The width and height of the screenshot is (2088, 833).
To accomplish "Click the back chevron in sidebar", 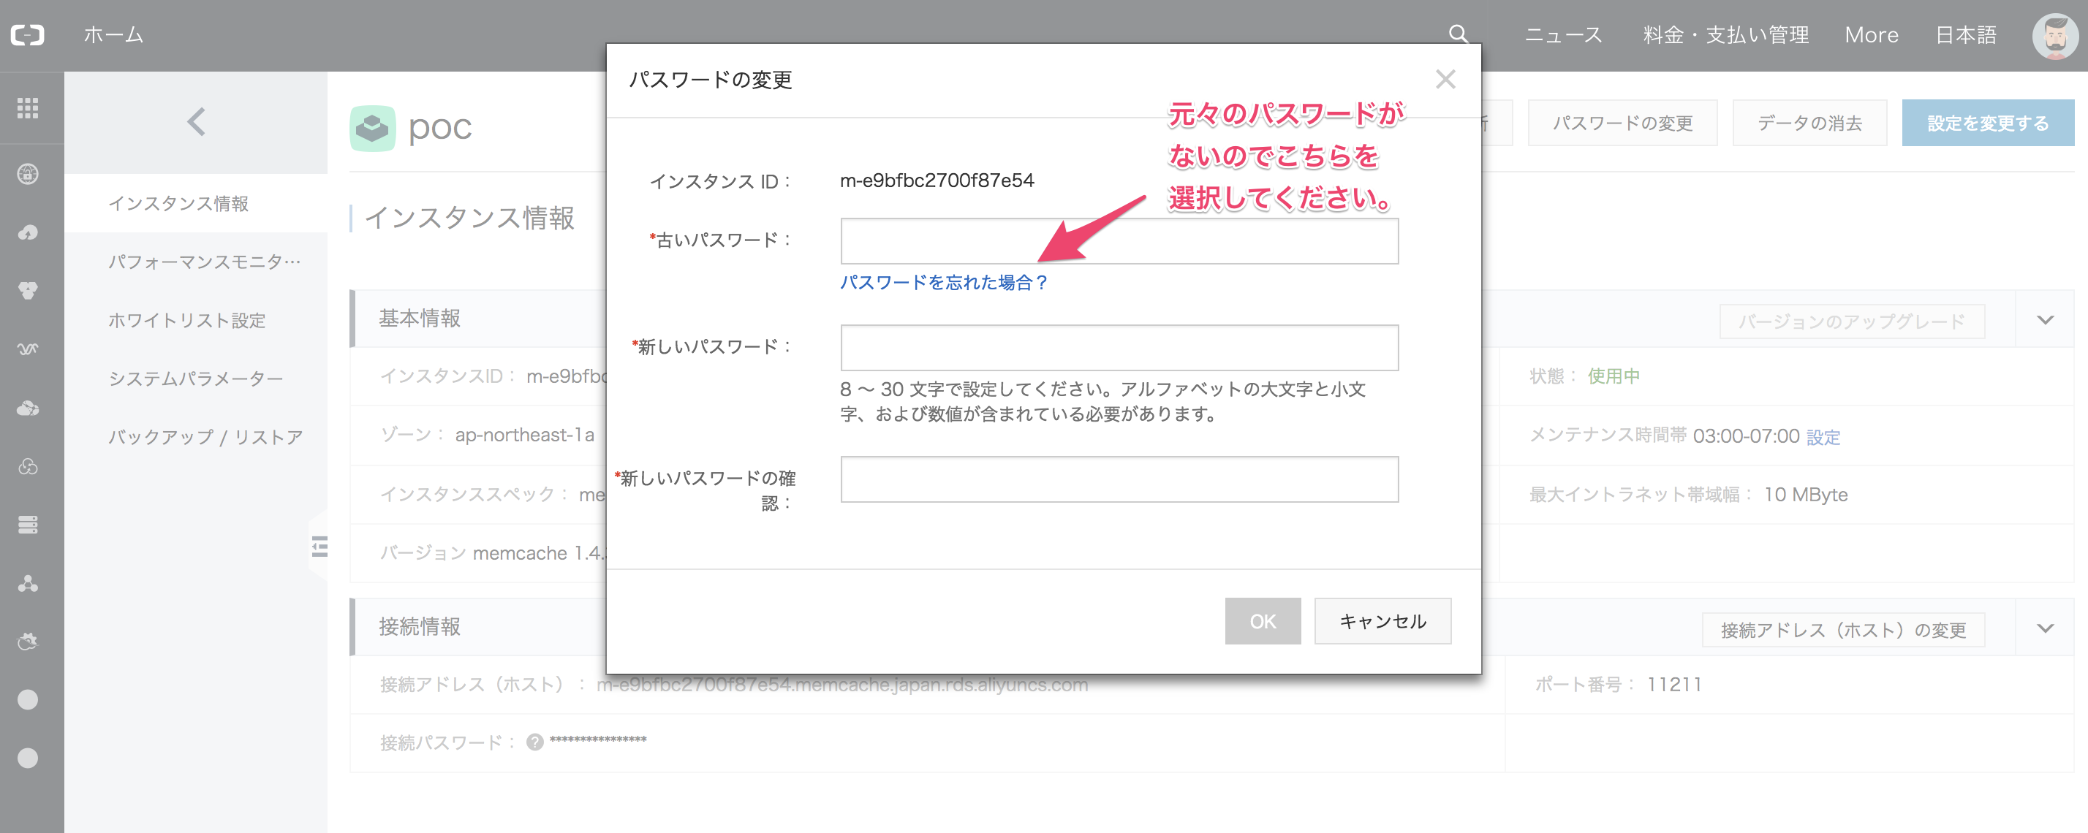I will click(195, 121).
